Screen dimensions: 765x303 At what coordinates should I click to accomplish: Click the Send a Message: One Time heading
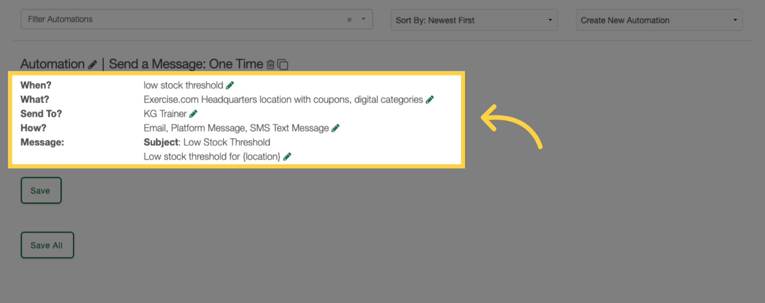[x=186, y=64]
